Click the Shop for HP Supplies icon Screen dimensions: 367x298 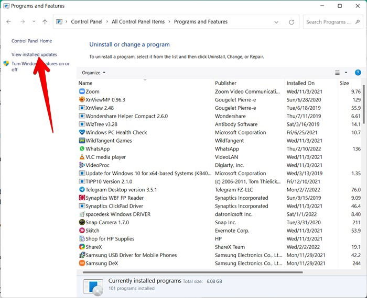pos(82,238)
